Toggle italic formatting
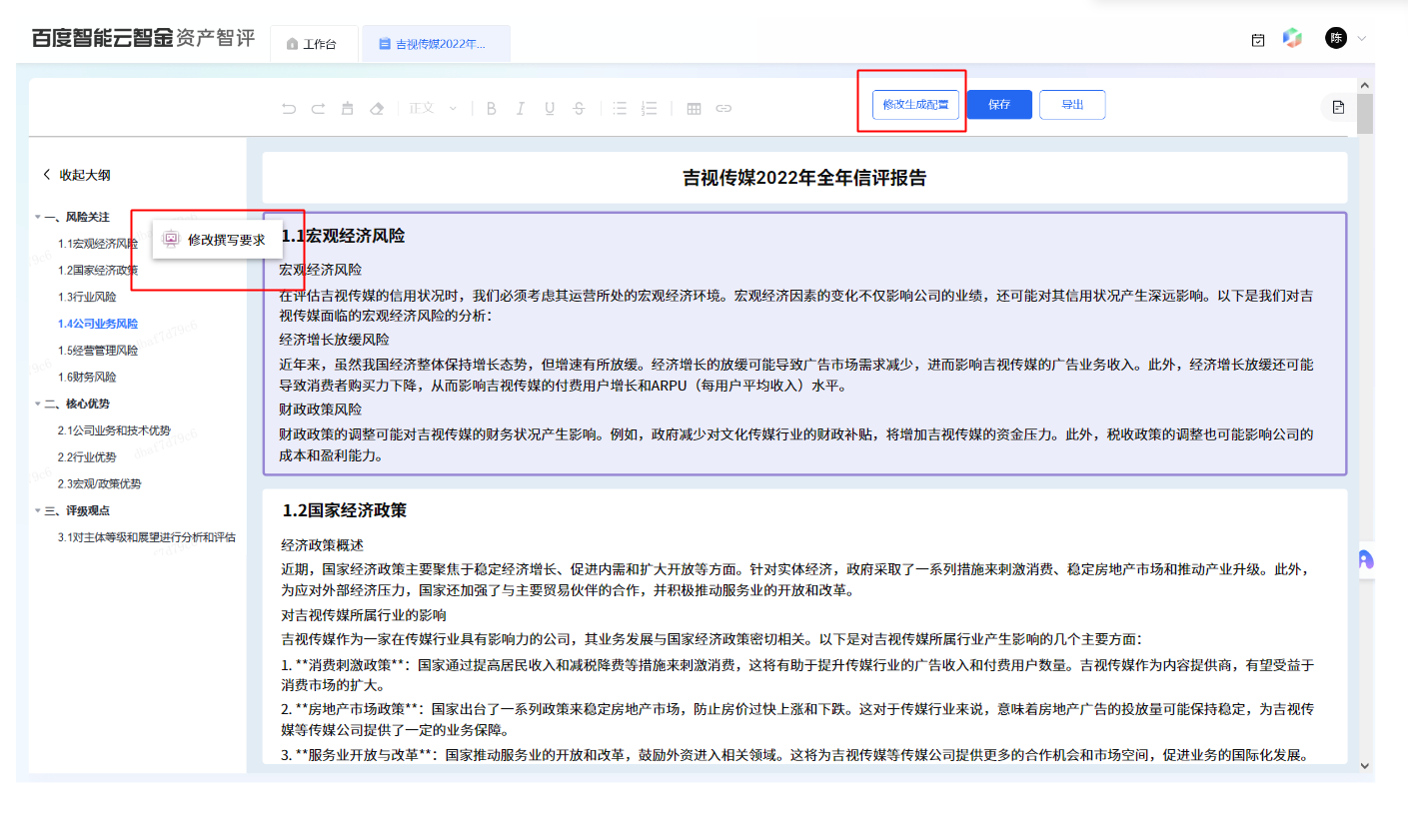This screenshot has height=828, width=1408. pyautogui.click(x=521, y=108)
